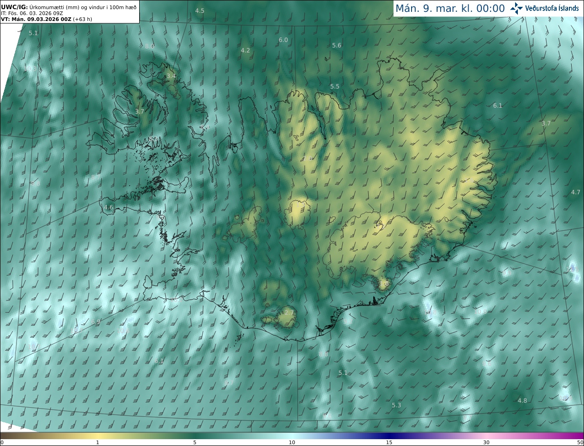Click the Veðurstofa Íslands star logo icon
584x446 pixels.
click(516, 8)
